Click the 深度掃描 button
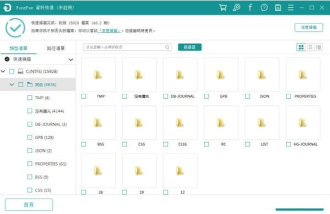Screen dimensions: 330x214 [308, 27]
